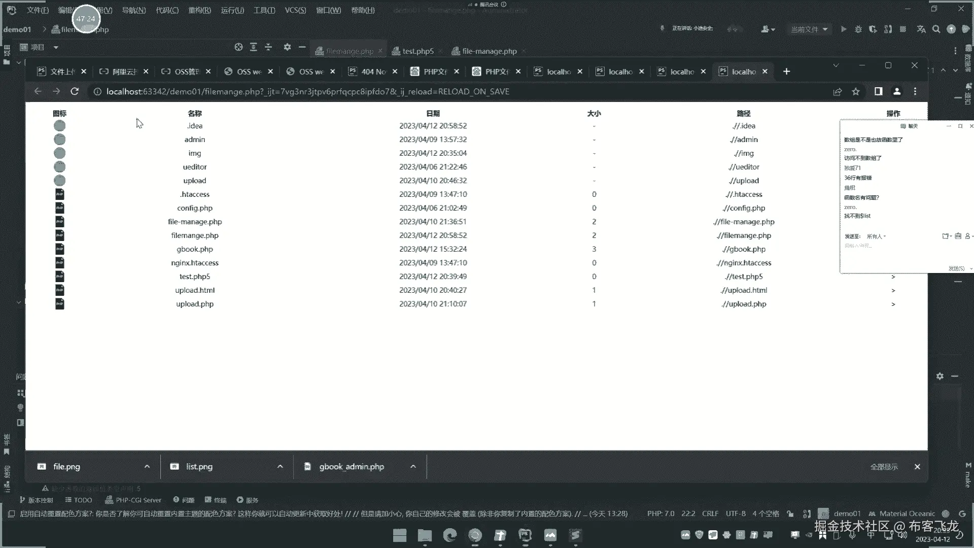Click the browser share icon
The width and height of the screenshot is (974, 548).
pos(837,91)
